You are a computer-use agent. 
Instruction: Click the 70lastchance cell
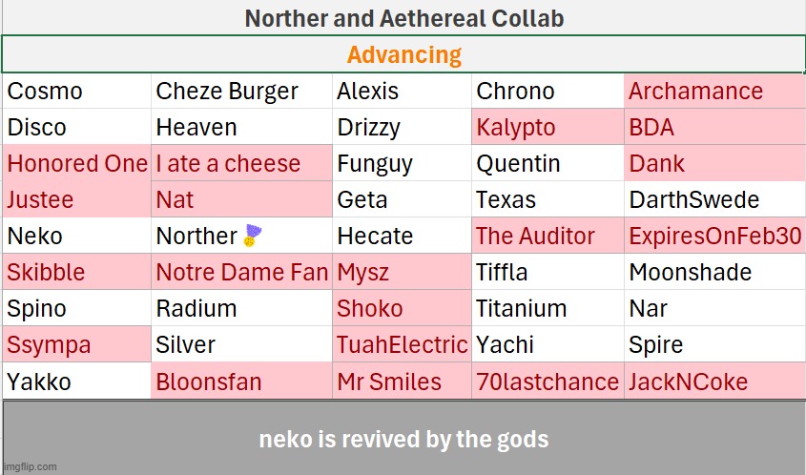click(x=548, y=382)
